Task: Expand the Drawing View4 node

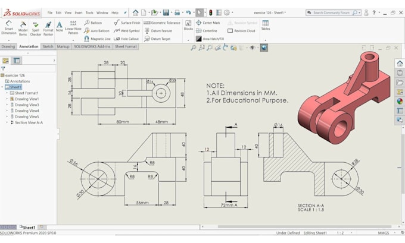Action: pos(7,111)
